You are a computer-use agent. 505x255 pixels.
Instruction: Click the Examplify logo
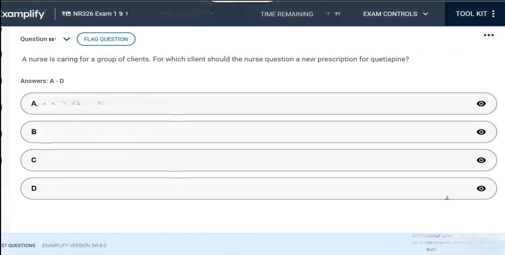[23, 14]
